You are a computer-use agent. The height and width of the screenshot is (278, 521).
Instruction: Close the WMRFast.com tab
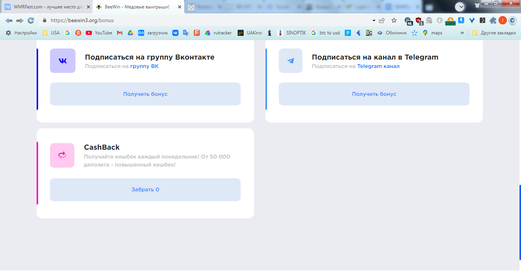click(x=88, y=7)
